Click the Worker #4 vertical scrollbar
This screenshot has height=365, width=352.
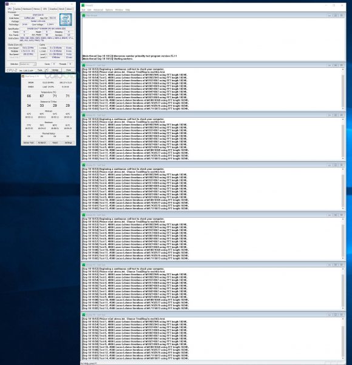(343, 239)
